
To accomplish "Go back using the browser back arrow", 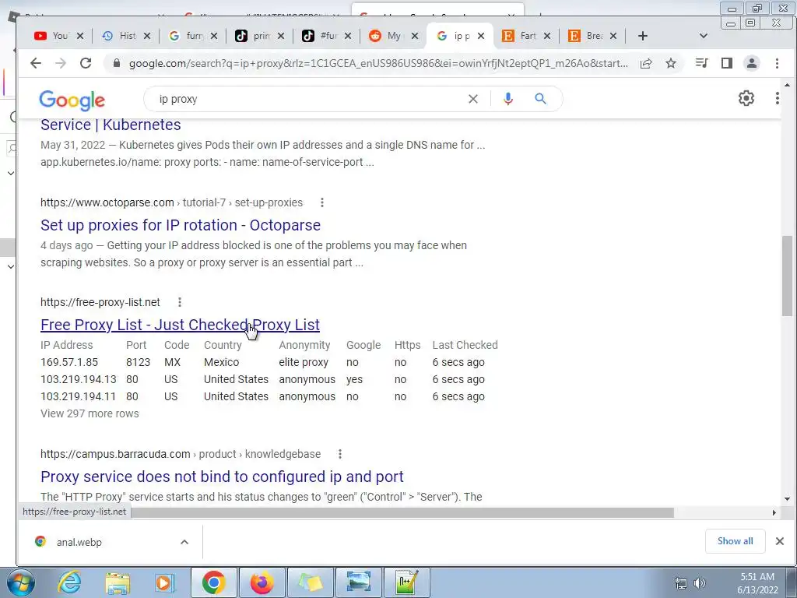I will [x=35, y=63].
